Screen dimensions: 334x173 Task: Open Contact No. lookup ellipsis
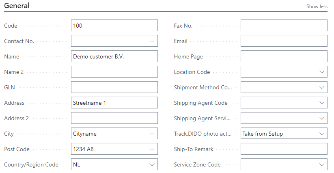click(152, 41)
